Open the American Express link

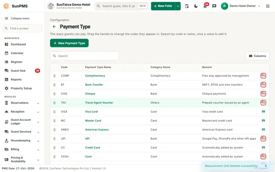tap(97, 130)
